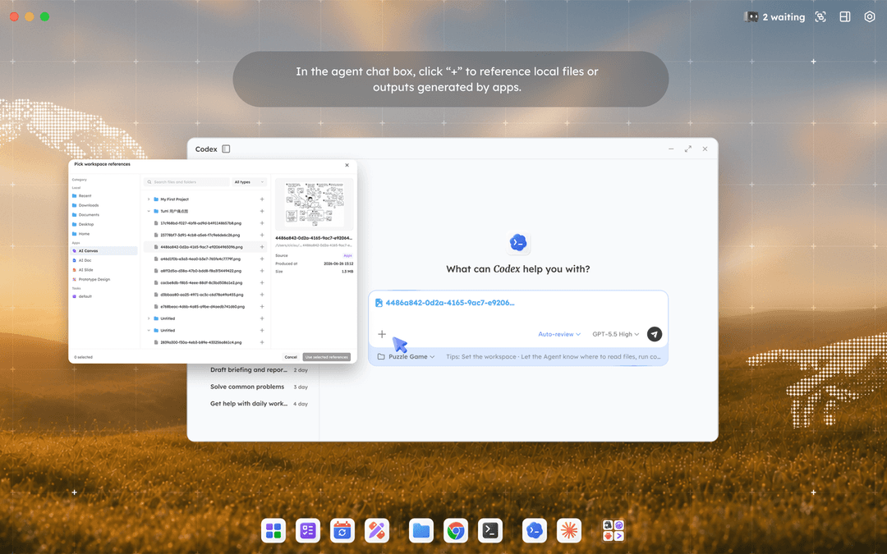Image resolution: width=887 pixels, height=554 pixels.
Task: Add the My First Project folder with plus
Action: 262,199
